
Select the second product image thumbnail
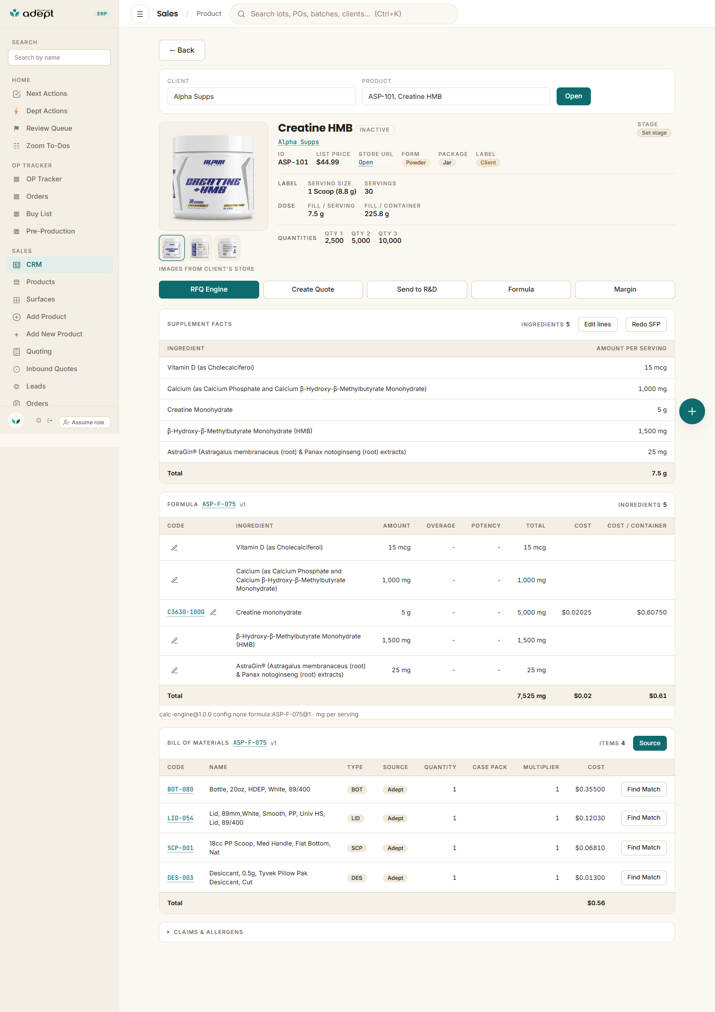200,248
